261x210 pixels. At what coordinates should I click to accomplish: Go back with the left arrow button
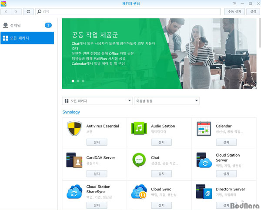pyautogui.click(x=6, y=12)
